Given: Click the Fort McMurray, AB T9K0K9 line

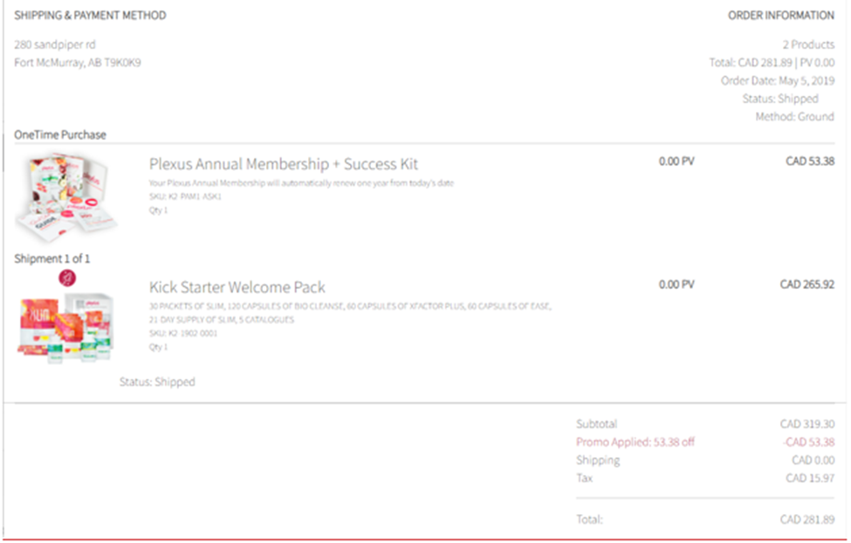Looking at the screenshot, I should pos(78,63).
